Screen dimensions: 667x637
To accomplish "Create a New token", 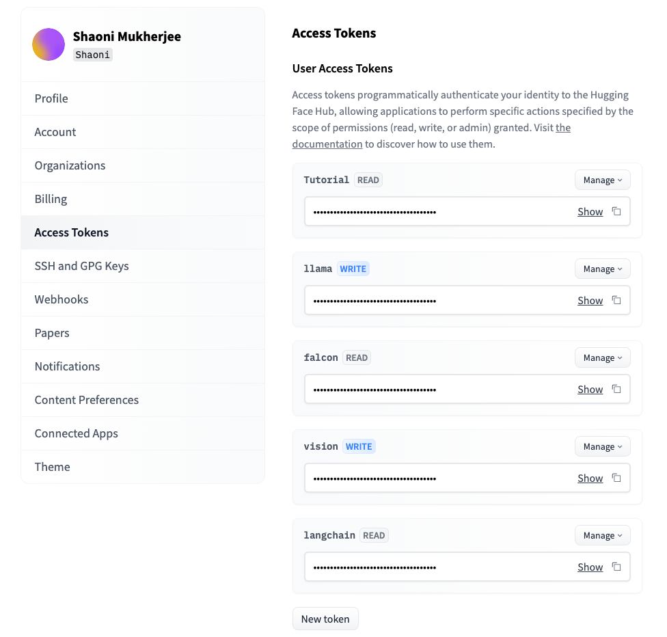I will pyautogui.click(x=325, y=619).
